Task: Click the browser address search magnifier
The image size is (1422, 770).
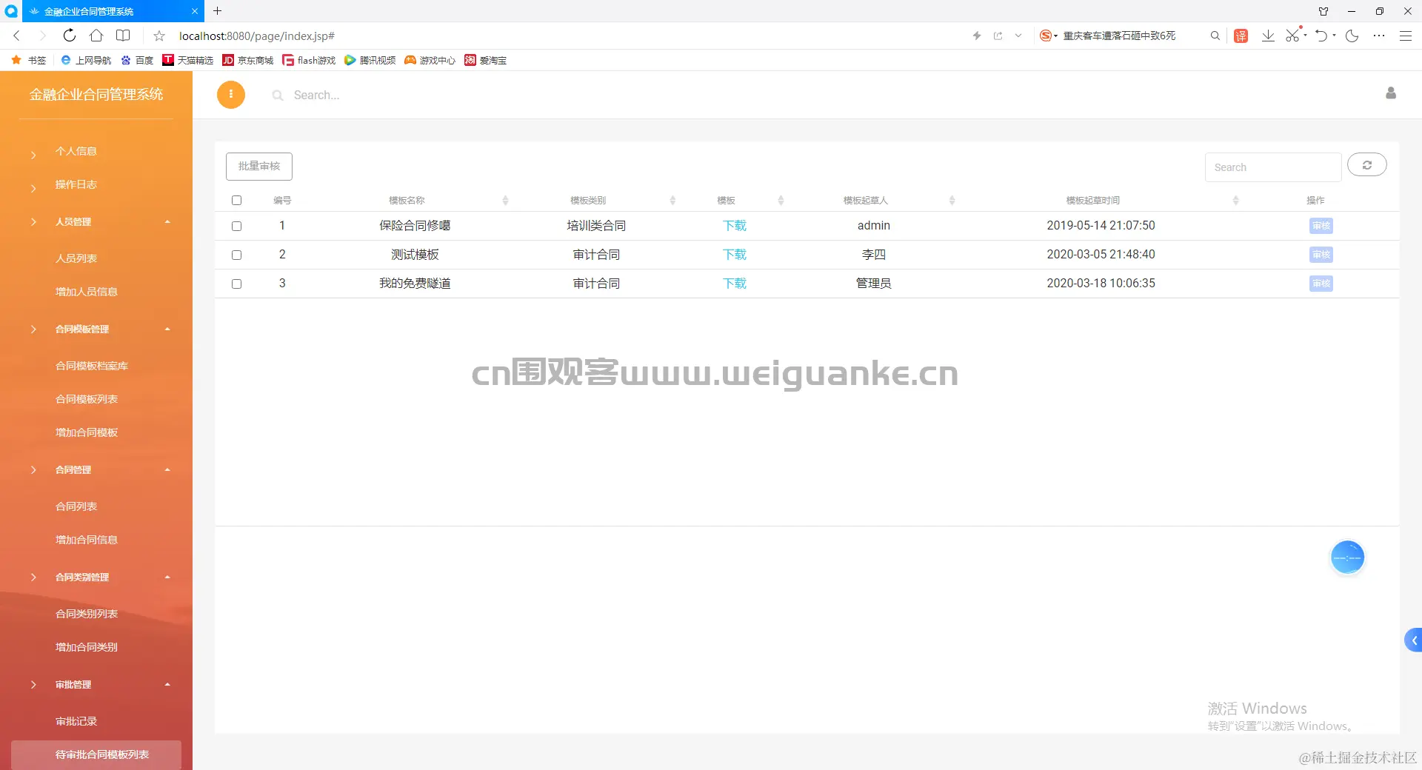Action: [1215, 36]
